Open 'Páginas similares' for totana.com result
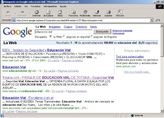 pyautogui.click(x=76, y=91)
